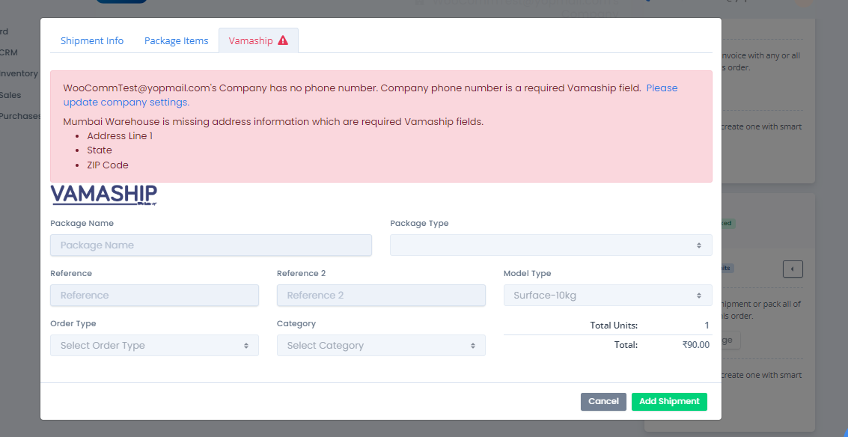Click the 'ZIP Code' item in the error list
The width and height of the screenshot is (848, 437).
pyautogui.click(x=108, y=165)
